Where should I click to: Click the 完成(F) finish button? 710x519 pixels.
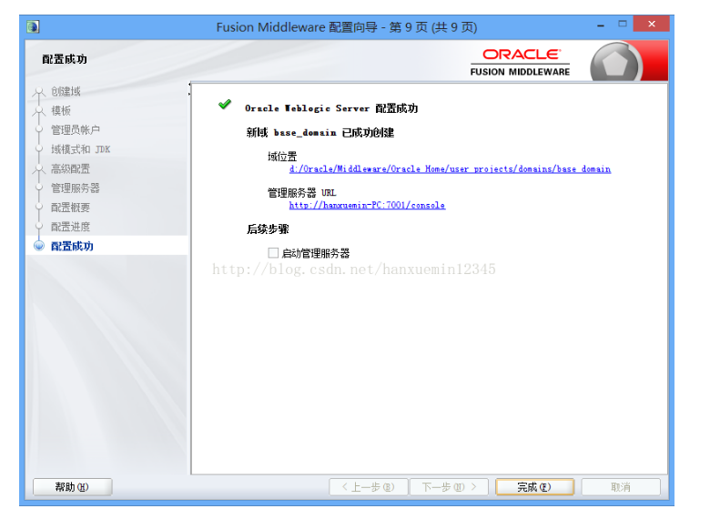(534, 487)
